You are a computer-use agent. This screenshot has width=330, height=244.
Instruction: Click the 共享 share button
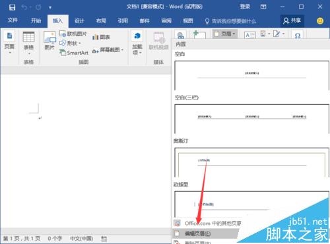292,21
